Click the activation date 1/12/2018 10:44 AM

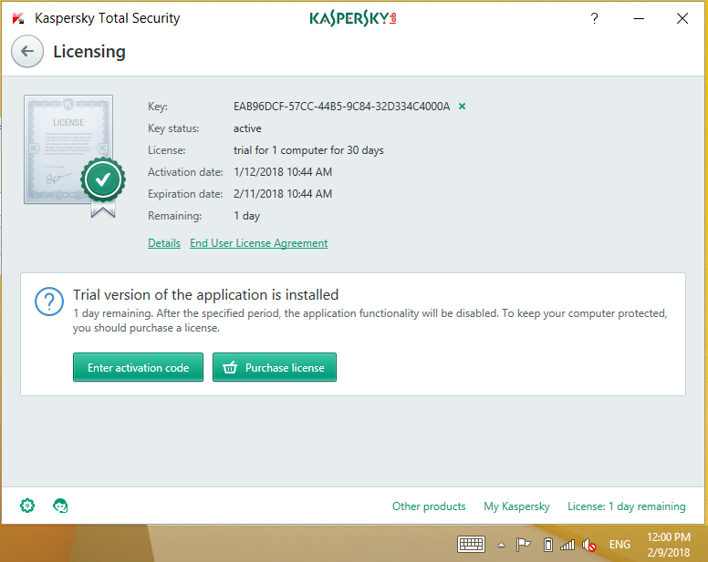coord(283,172)
